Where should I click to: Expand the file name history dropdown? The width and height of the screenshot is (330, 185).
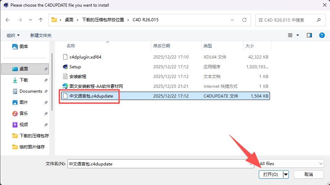(x=251, y=164)
